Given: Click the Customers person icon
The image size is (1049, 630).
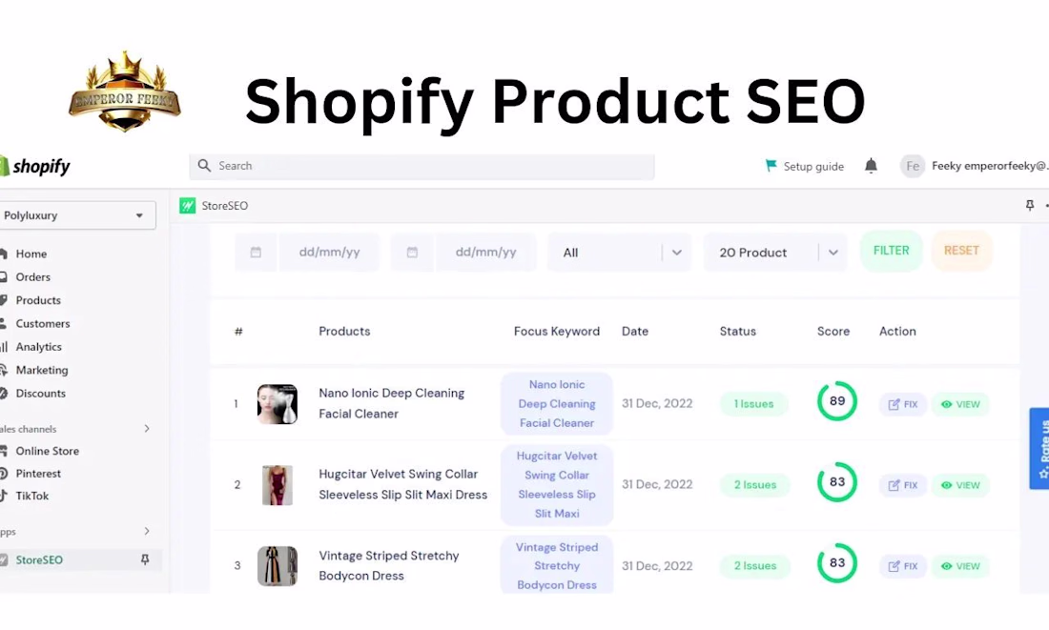Looking at the screenshot, I should [x=4, y=324].
